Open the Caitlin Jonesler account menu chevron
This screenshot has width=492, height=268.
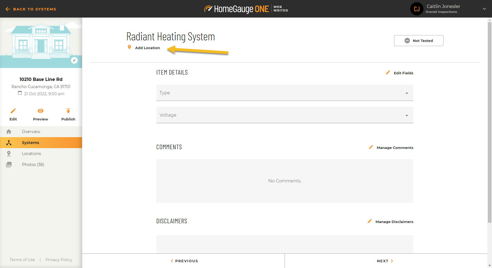[x=484, y=9]
